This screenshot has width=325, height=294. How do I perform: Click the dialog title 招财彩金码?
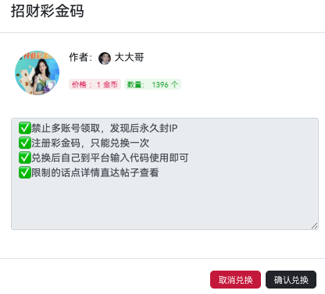tap(47, 11)
